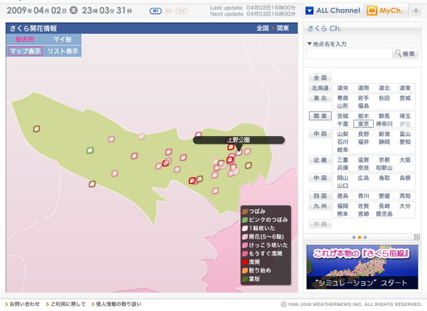Viewport: 427px width, 311px height.
Task: Click the 散り始め orange legend swatch
Action: pos(245,270)
